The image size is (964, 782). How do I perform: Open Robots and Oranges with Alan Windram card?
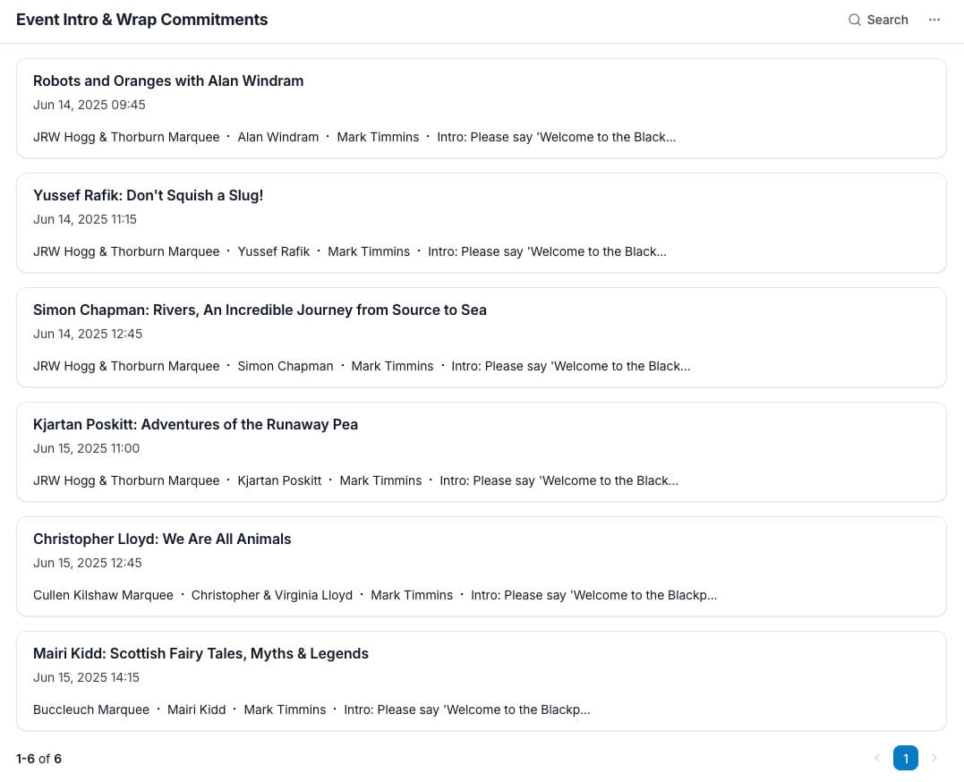[x=481, y=109]
